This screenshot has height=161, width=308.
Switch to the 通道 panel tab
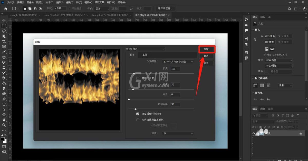click(x=263, y=109)
